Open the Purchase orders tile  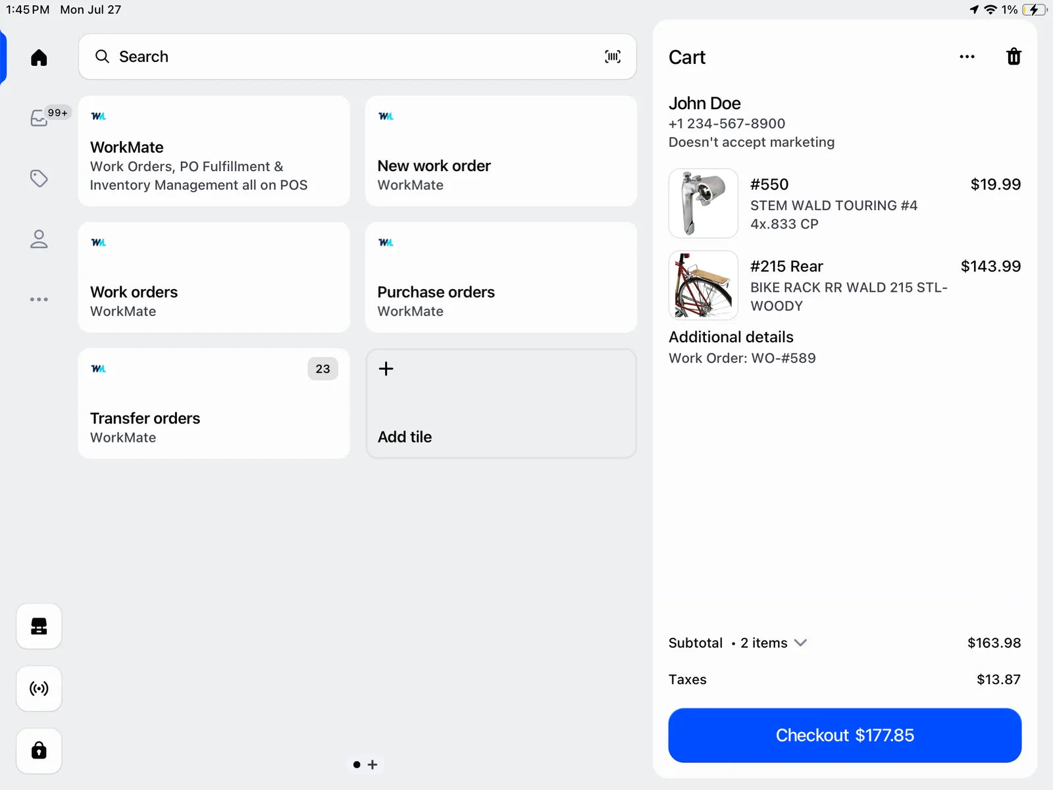501,277
